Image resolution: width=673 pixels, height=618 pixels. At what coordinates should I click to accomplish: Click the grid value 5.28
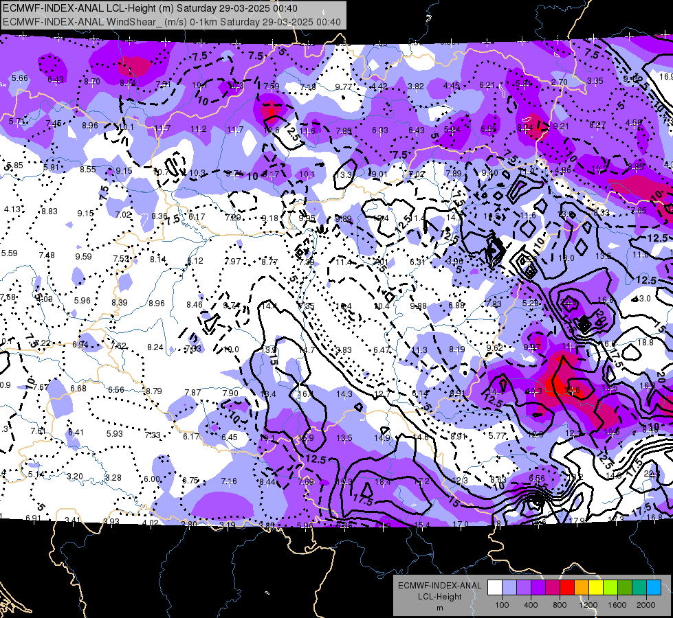[531, 303]
